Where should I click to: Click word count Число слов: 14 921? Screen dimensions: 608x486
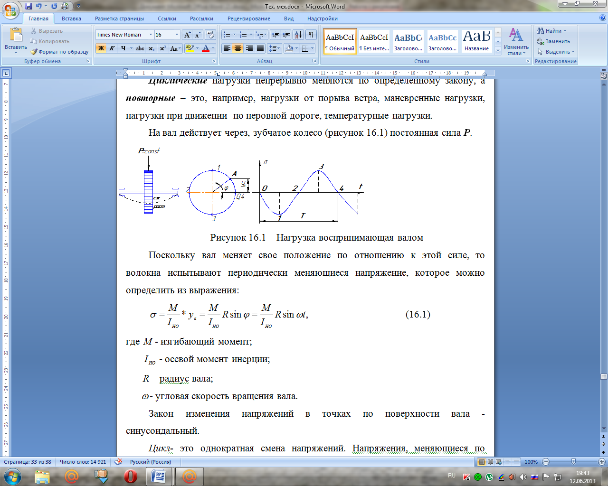83,462
